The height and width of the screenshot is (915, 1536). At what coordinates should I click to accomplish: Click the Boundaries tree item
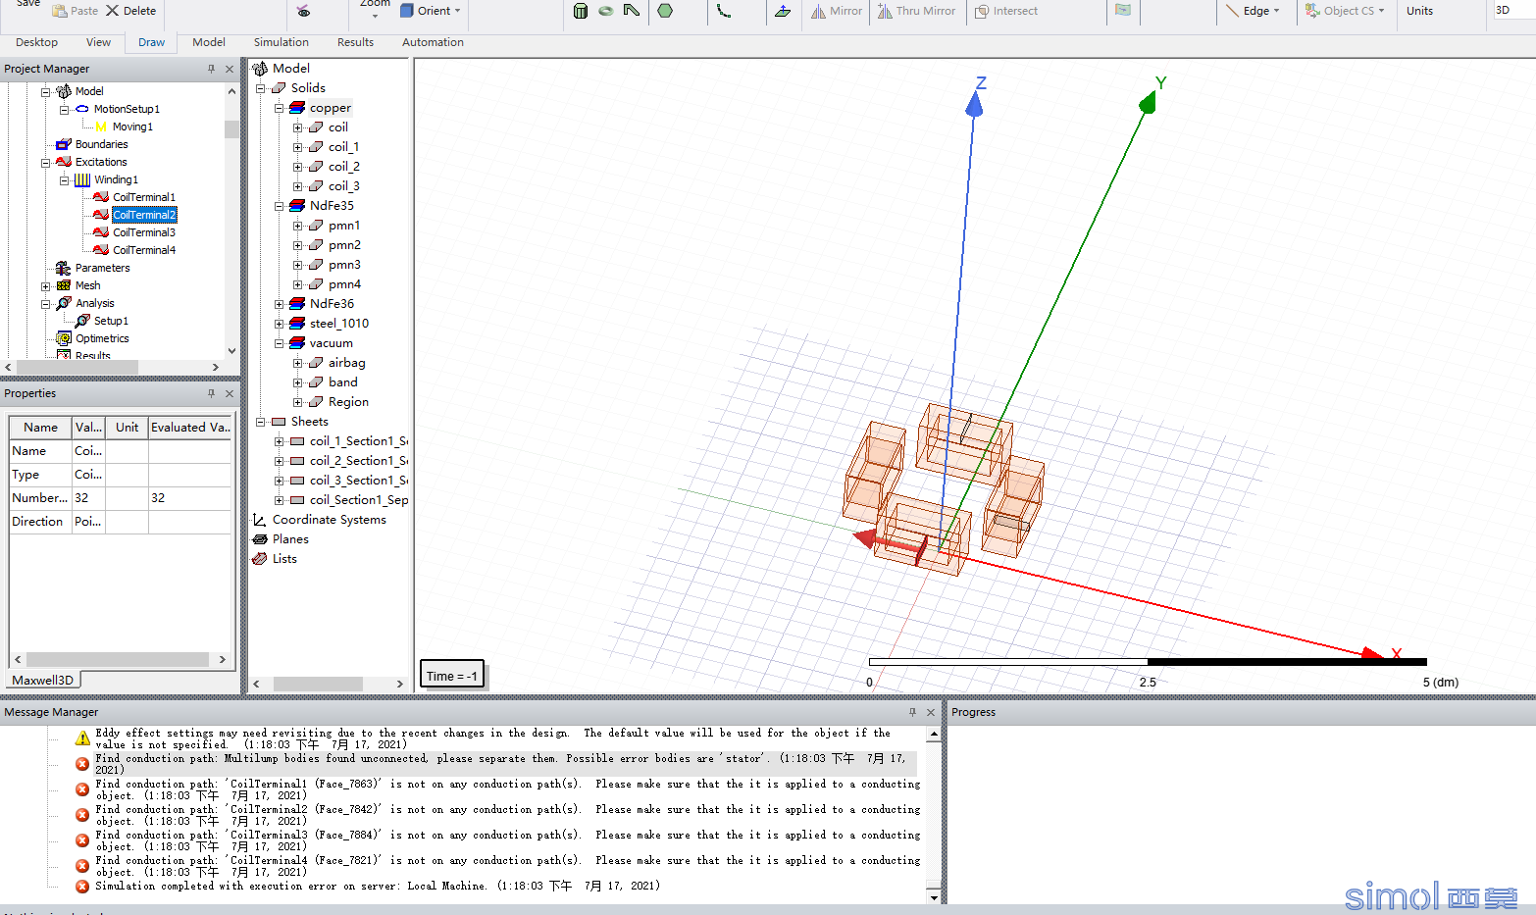(x=101, y=144)
